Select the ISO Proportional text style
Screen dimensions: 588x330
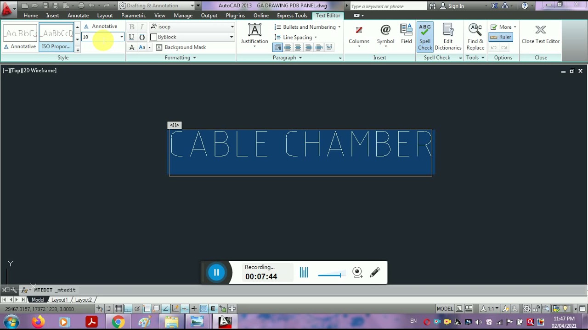56,37
